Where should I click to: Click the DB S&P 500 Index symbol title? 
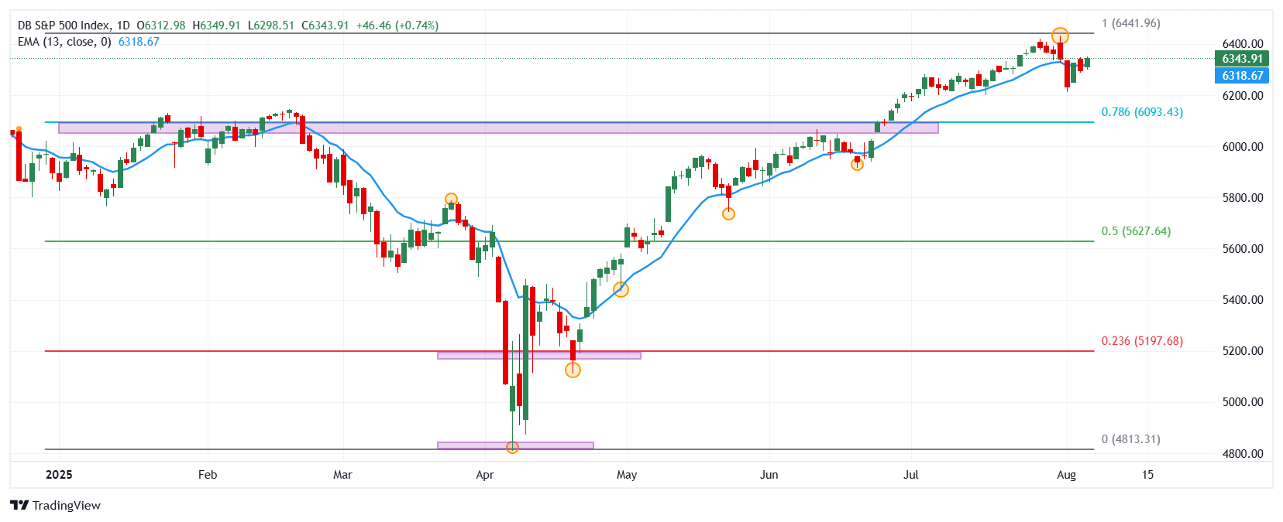click(64, 26)
